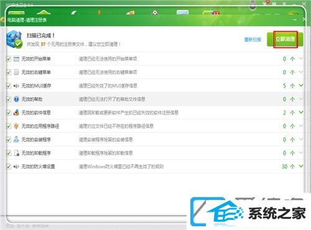The image size is (311, 230).
Task: Click the 电脑清理-清理注册表 window title
Action: [x=27, y=20]
